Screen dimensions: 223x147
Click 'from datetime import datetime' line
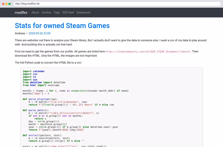44,82
